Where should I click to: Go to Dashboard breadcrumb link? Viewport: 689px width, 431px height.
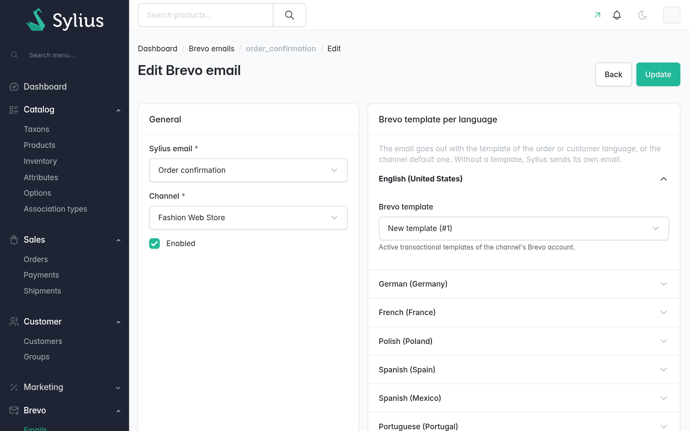(x=158, y=49)
